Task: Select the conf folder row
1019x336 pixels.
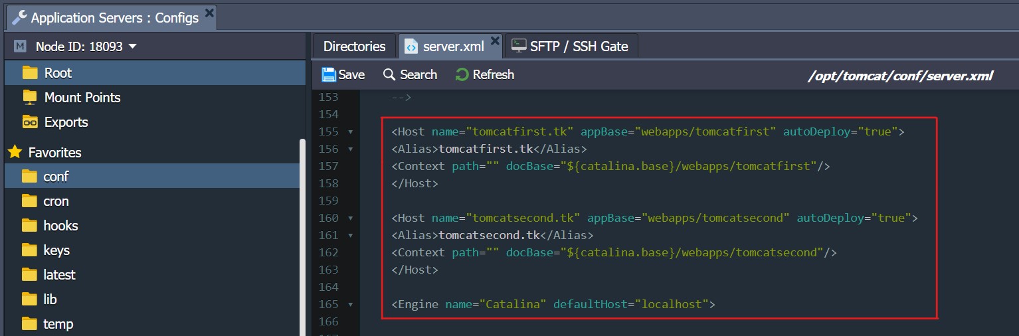Action: pyautogui.click(x=152, y=177)
